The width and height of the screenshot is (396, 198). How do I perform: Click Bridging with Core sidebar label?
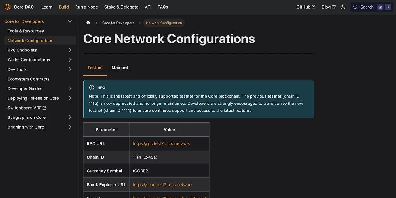(x=26, y=127)
